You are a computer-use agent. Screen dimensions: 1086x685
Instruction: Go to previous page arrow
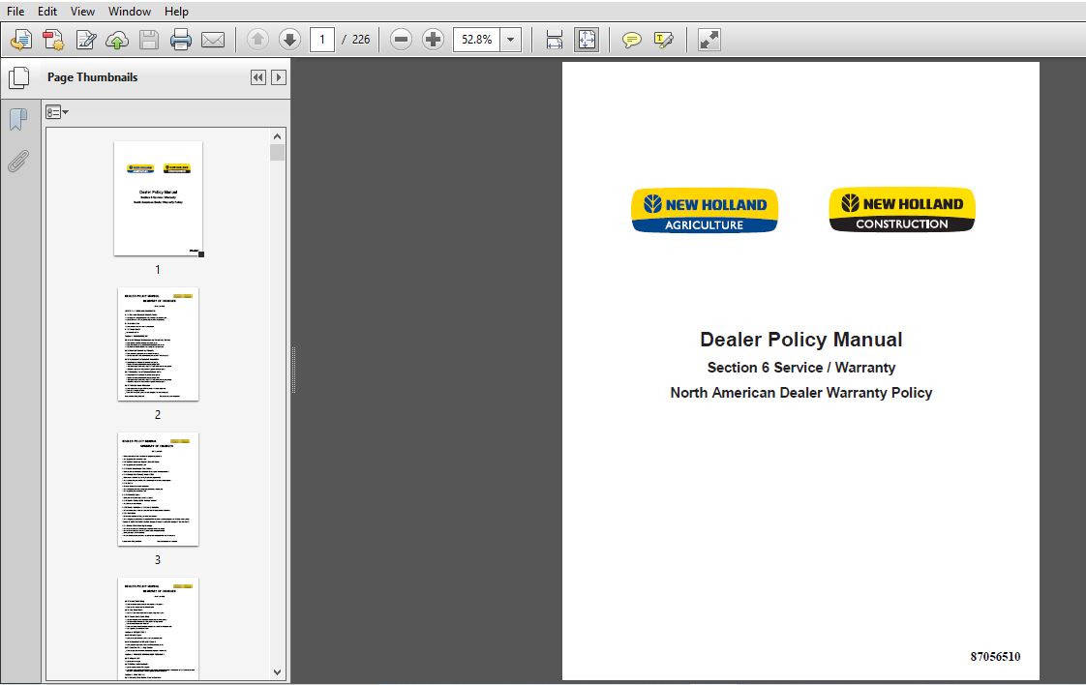click(257, 40)
